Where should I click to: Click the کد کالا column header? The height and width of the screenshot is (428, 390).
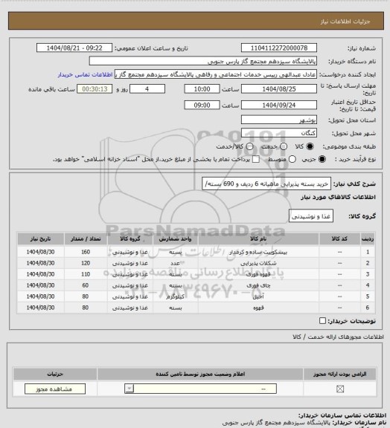coord(339,239)
